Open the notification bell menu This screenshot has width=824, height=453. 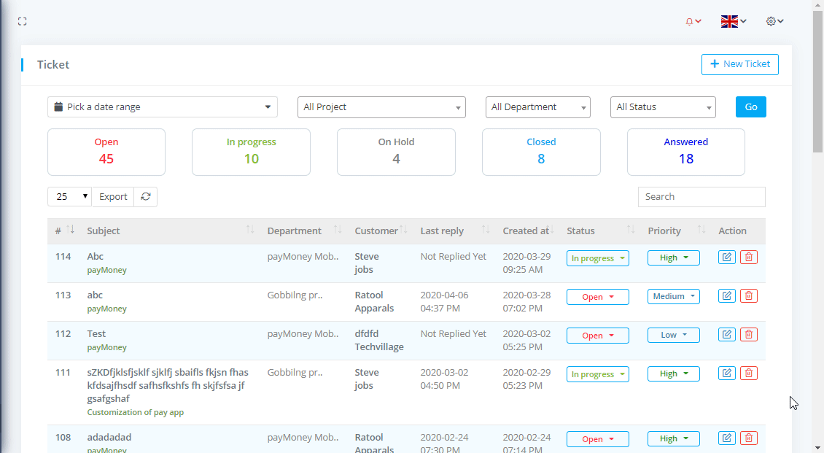click(693, 22)
